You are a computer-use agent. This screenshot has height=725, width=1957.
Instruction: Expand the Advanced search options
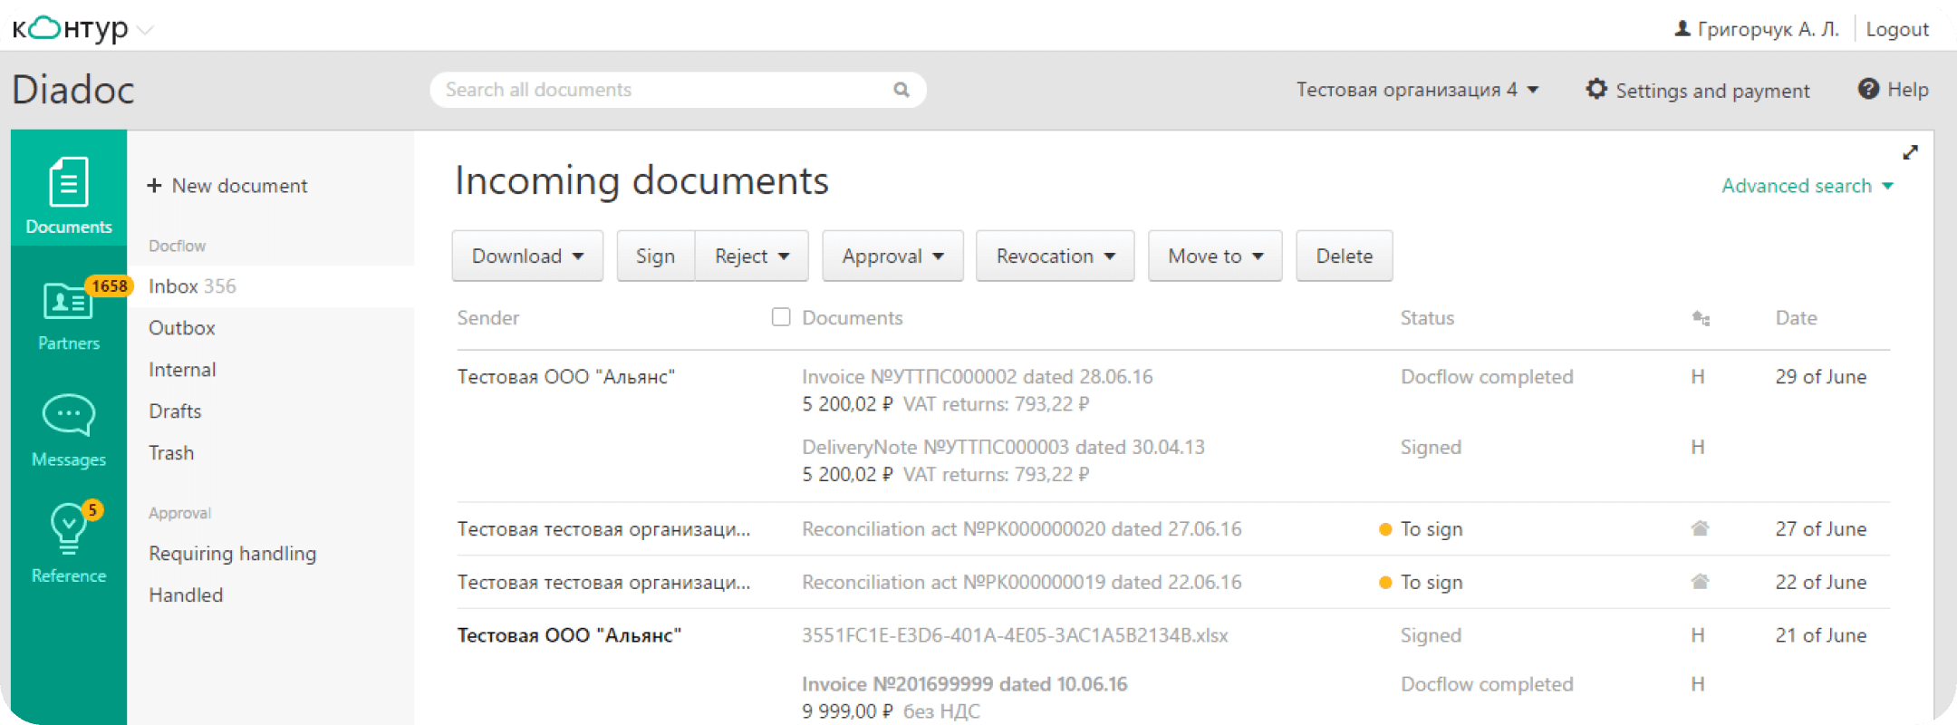tap(1808, 186)
